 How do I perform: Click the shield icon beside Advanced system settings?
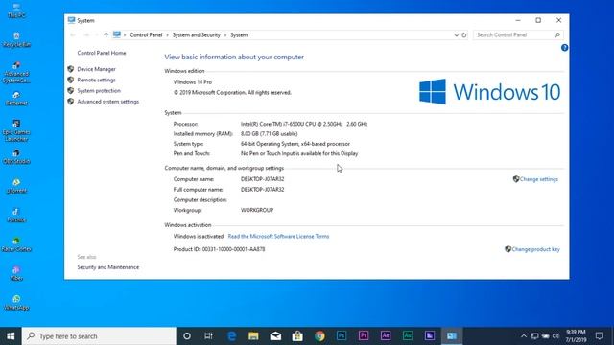[70, 102]
